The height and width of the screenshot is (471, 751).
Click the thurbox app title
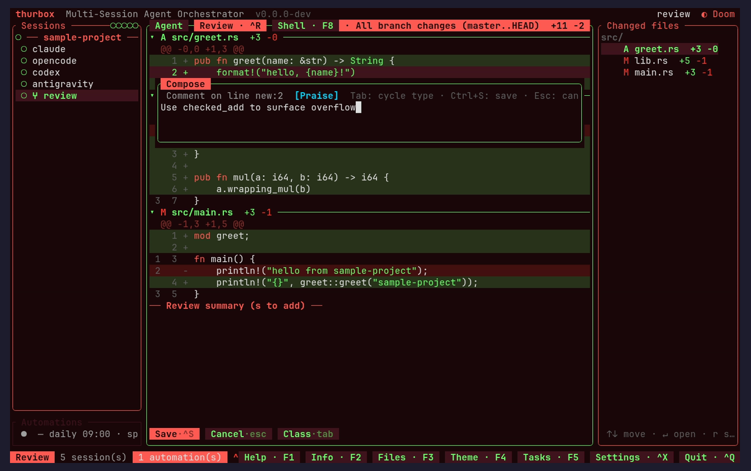[35, 15]
